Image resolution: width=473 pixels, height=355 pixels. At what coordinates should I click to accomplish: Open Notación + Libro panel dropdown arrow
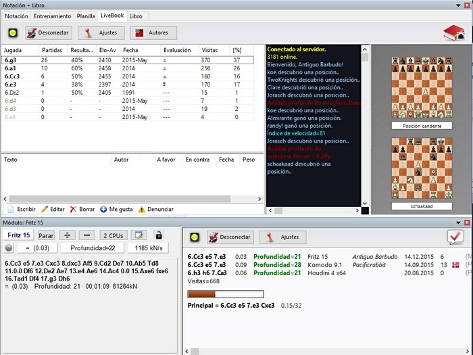[x=459, y=5]
